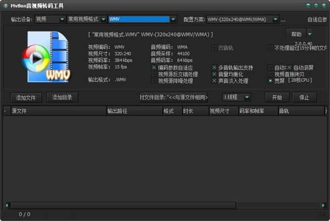Enable the 视频源反交错处理 option
The height and width of the screenshot is (221, 330).
pyautogui.click(x=154, y=74)
